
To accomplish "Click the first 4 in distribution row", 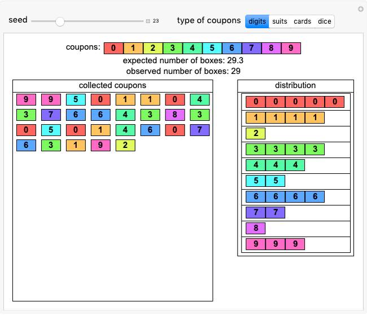I will point(256,165).
